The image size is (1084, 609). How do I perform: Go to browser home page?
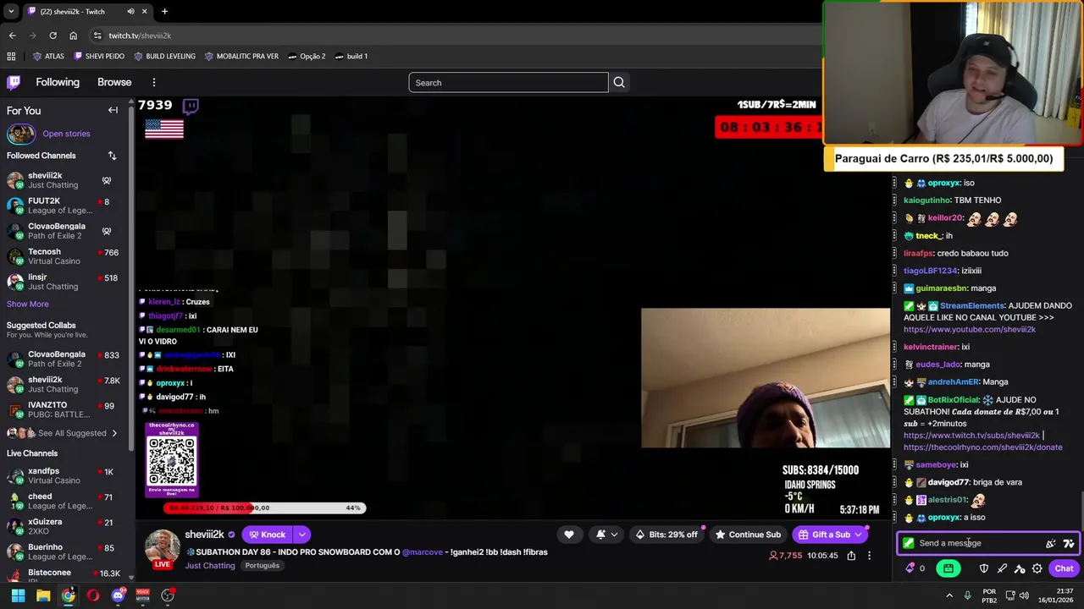pos(73,36)
